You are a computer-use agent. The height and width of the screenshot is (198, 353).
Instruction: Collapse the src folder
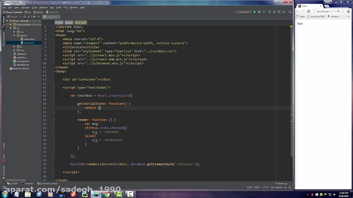tap(11, 28)
